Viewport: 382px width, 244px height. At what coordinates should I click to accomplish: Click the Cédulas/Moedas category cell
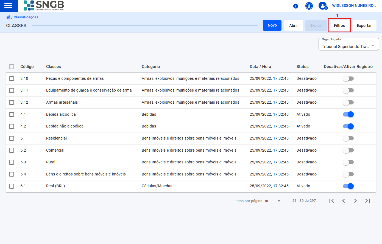157,186
